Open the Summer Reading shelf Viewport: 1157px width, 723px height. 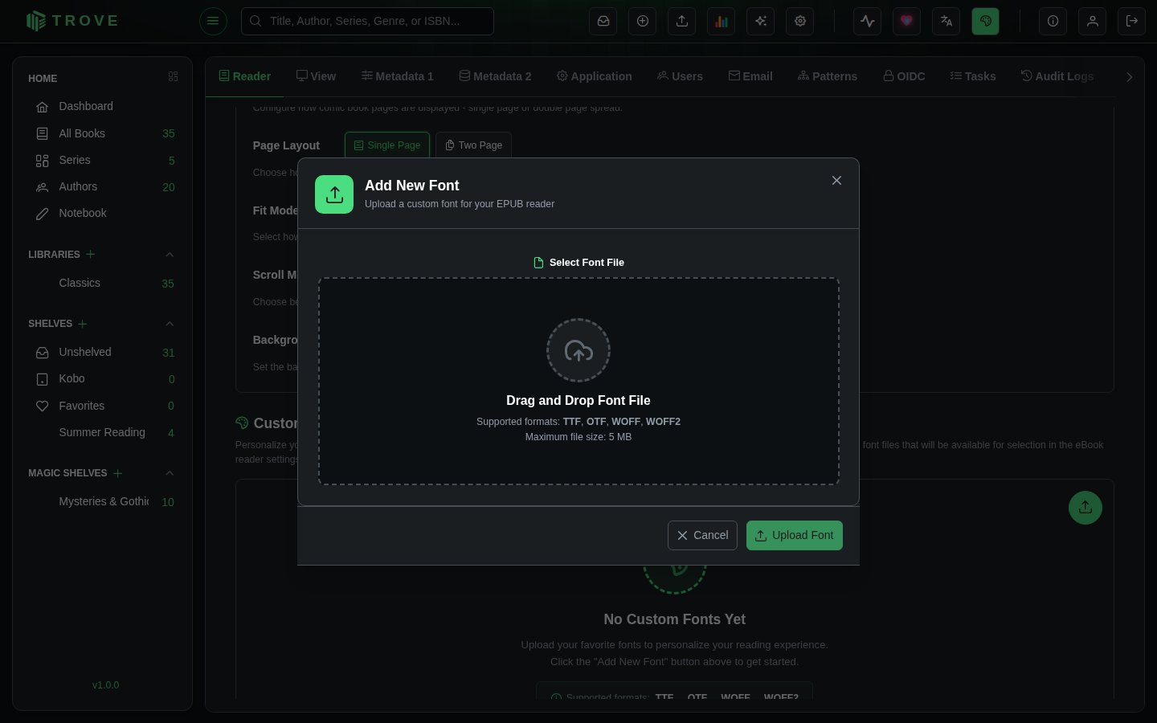point(103,432)
